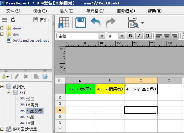Open the 宋体 font name dropdown
The image size is (184, 133).
102,36
